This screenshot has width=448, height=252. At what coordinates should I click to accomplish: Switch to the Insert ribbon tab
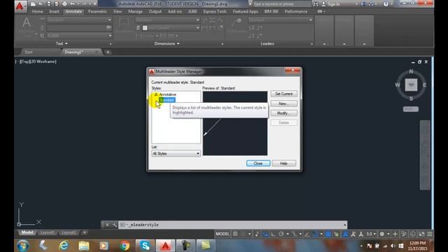coord(54,12)
